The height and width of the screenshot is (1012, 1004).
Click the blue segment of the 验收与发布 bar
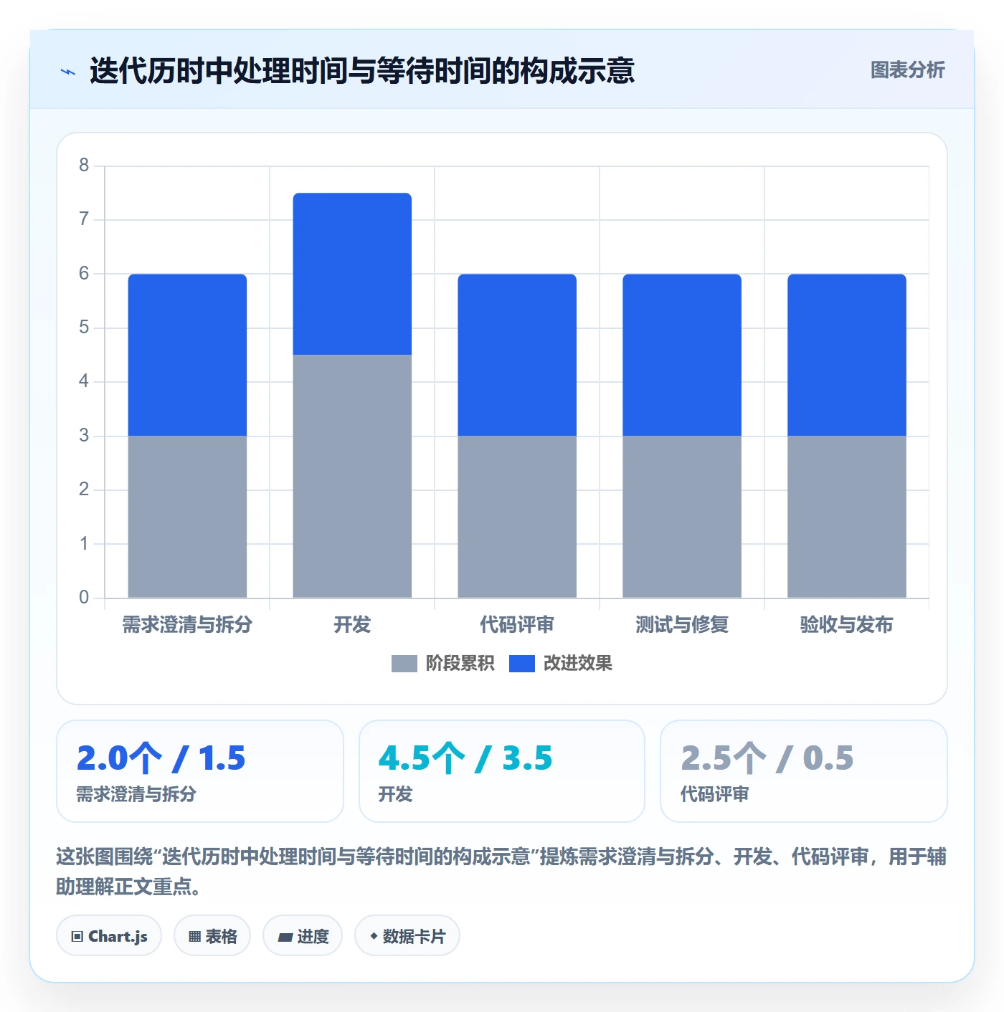coord(847,355)
